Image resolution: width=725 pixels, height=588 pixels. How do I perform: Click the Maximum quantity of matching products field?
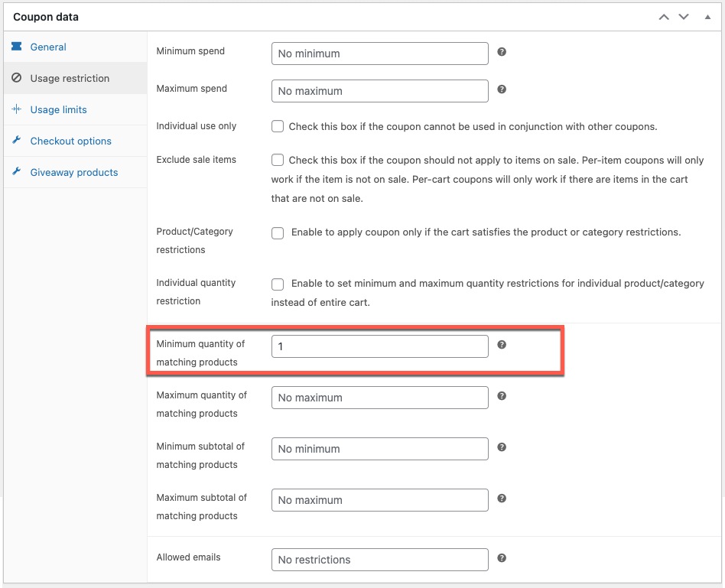(x=379, y=398)
